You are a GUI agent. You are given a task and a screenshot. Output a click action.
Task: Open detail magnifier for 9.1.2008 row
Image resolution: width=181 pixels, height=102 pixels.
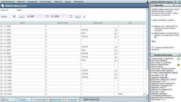click(116, 54)
